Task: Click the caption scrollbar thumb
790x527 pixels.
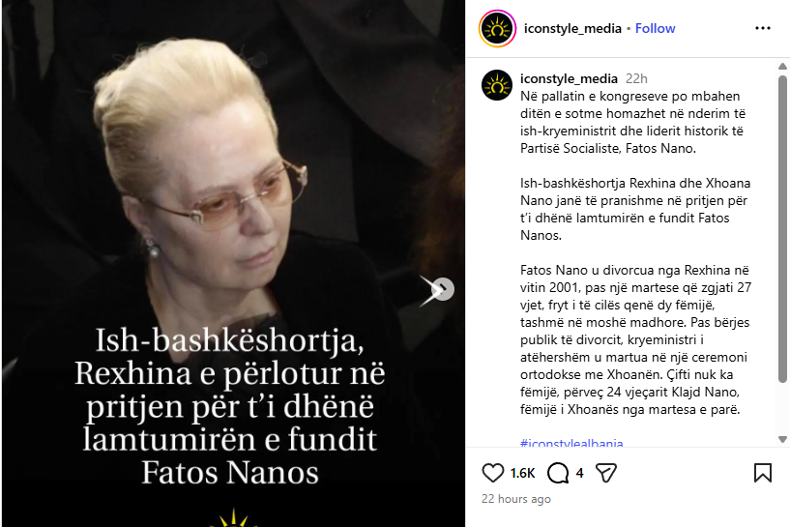Action: point(782,229)
